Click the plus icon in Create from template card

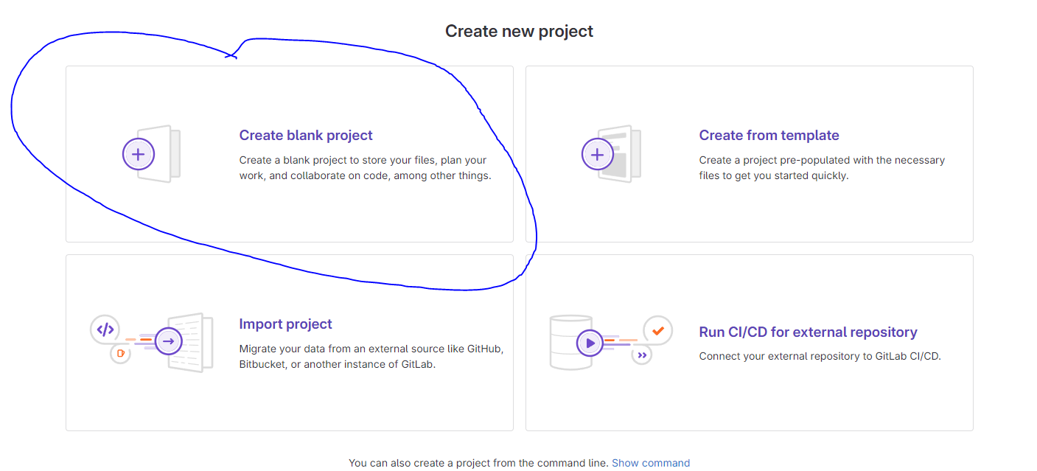click(x=598, y=154)
